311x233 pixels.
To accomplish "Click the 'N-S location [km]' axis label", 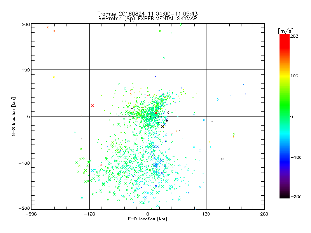I will [x=14, y=117].
